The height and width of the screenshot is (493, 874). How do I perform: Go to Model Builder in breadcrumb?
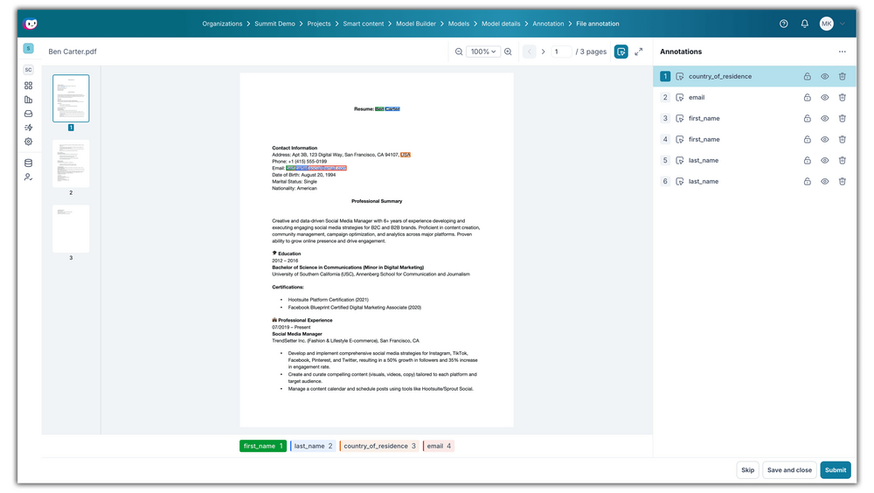pyautogui.click(x=416, y=24)
